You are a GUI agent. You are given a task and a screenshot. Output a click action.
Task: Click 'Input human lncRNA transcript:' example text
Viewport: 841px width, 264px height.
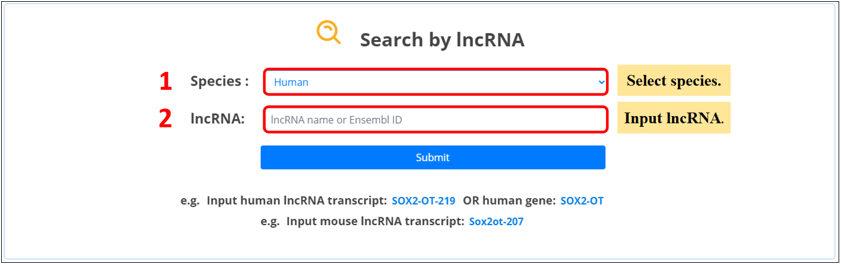tap(297, 201)
